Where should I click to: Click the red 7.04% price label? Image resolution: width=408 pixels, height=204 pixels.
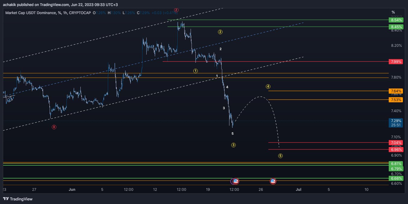click(x=396, y=142)
